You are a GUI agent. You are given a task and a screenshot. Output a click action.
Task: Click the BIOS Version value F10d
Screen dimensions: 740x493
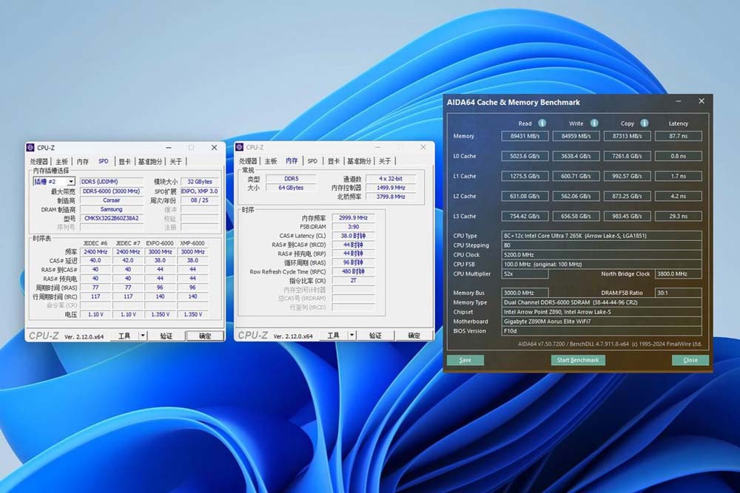tap(601, 331)
